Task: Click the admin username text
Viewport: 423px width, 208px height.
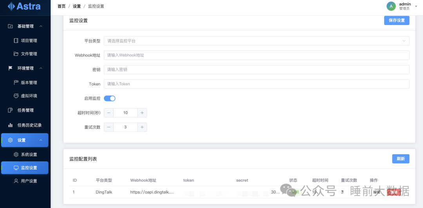Action: point(405,4)
